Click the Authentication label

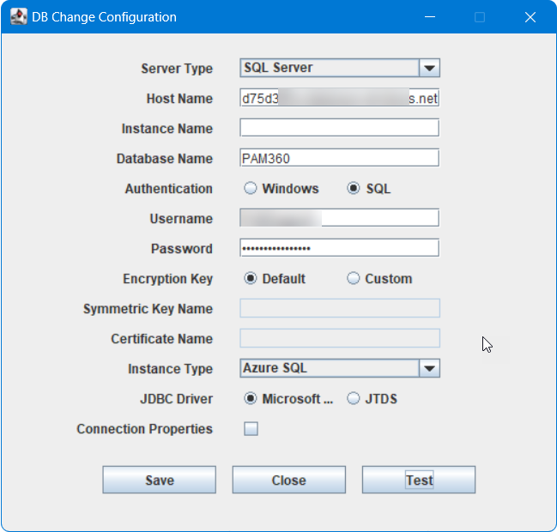click(169, 189)
